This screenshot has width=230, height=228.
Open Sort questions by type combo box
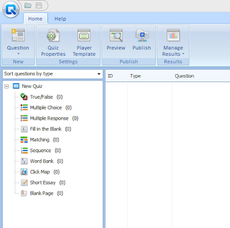click(53, 74)
